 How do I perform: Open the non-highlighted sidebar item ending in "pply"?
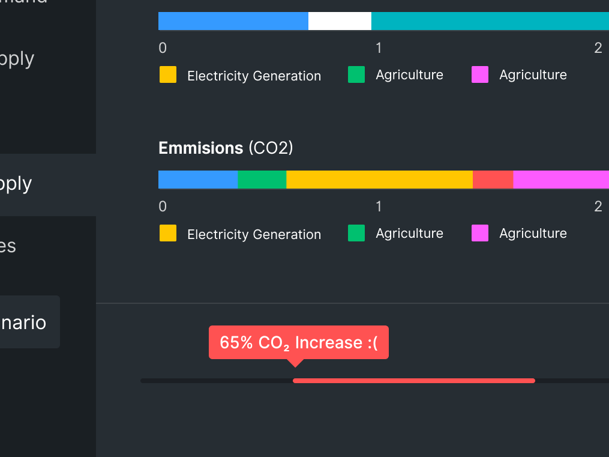point(18,59)
